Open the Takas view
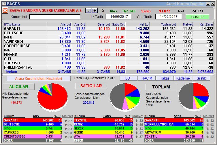217x145 pixels. (165, 78)
